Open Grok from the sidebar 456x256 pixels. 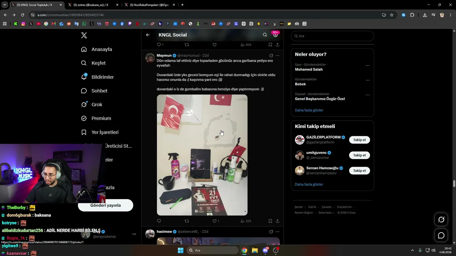92,105
